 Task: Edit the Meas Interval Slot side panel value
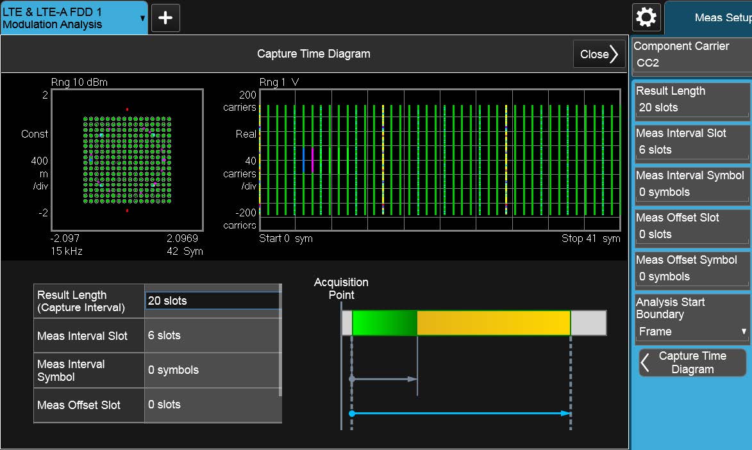(691, 150)
